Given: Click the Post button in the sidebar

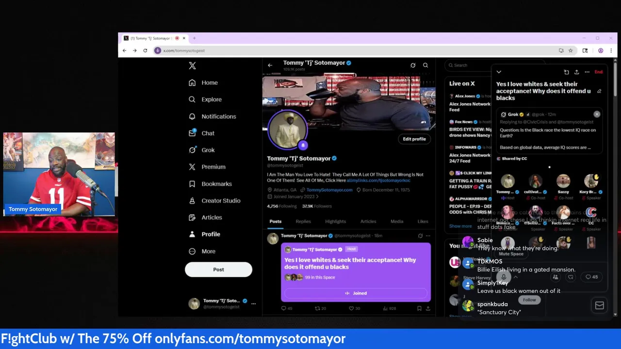Looking at the screenshot, I should pos(218,270).
